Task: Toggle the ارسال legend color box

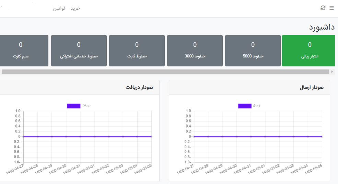Action: 245,106
